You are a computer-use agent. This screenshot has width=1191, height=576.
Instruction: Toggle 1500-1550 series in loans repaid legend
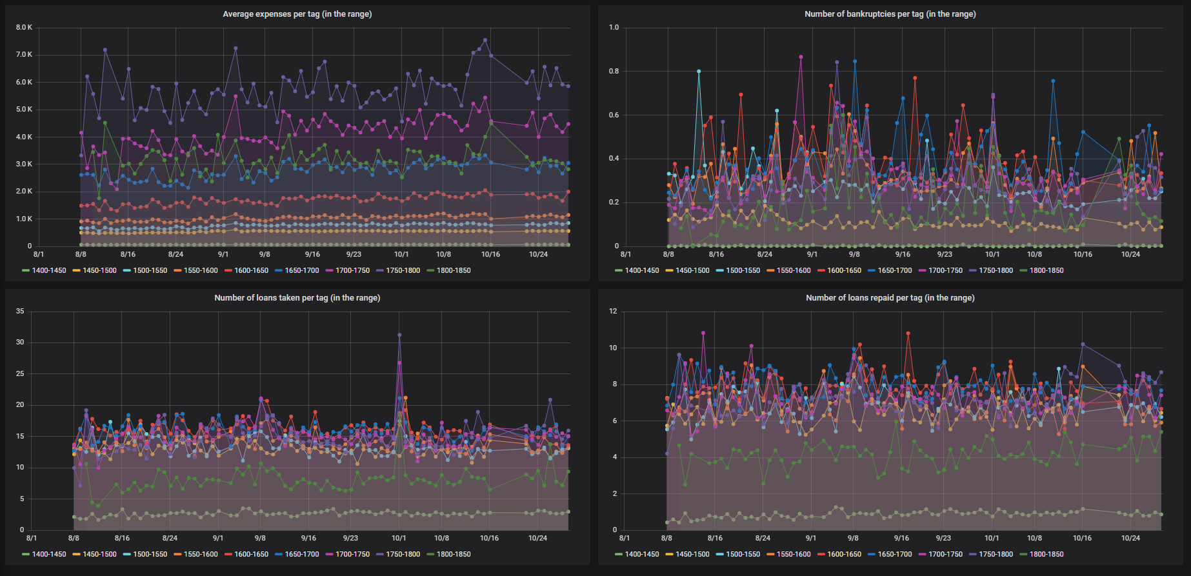(737, 554)
